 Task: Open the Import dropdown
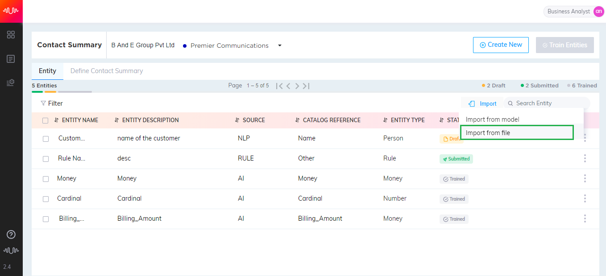(482, 103)
